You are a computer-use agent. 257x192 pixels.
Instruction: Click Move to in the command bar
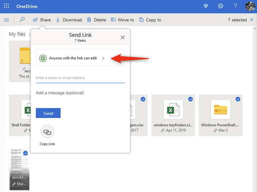pyautogui.click(x=123, y=20)
